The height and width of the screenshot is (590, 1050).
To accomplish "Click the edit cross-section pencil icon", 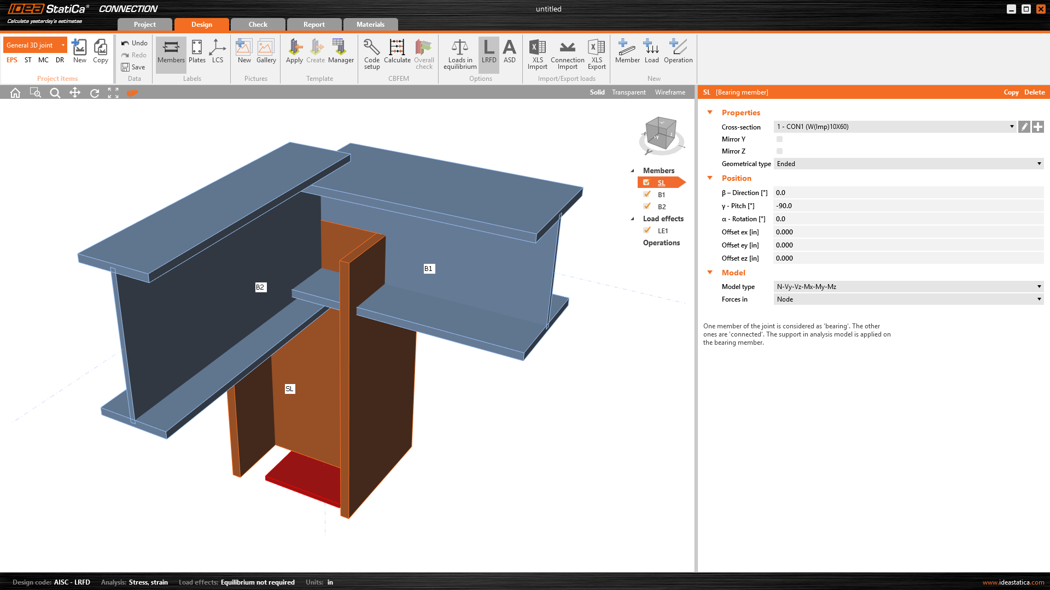I will point(1024,127).
